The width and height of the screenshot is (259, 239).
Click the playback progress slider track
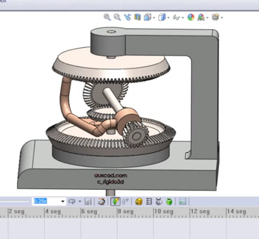[14, 201]
